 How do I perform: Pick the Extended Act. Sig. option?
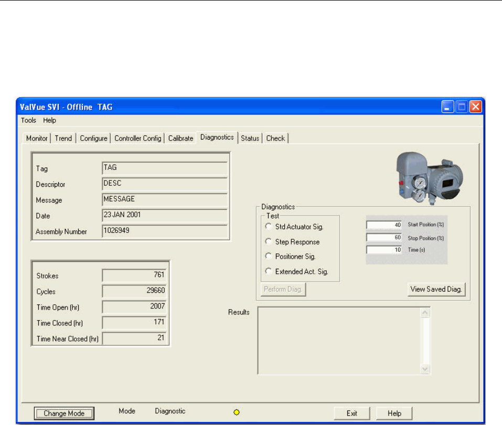269,271
